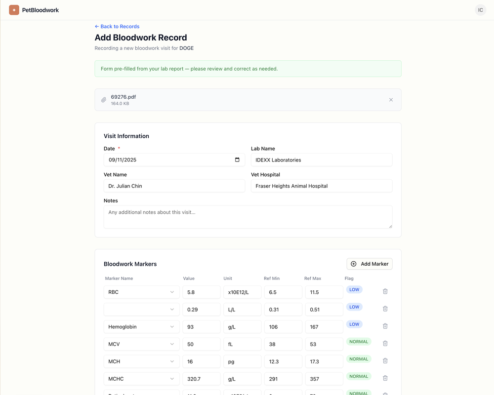Edit the RBC unit field x10E12/L

click(x=242, y=292)
